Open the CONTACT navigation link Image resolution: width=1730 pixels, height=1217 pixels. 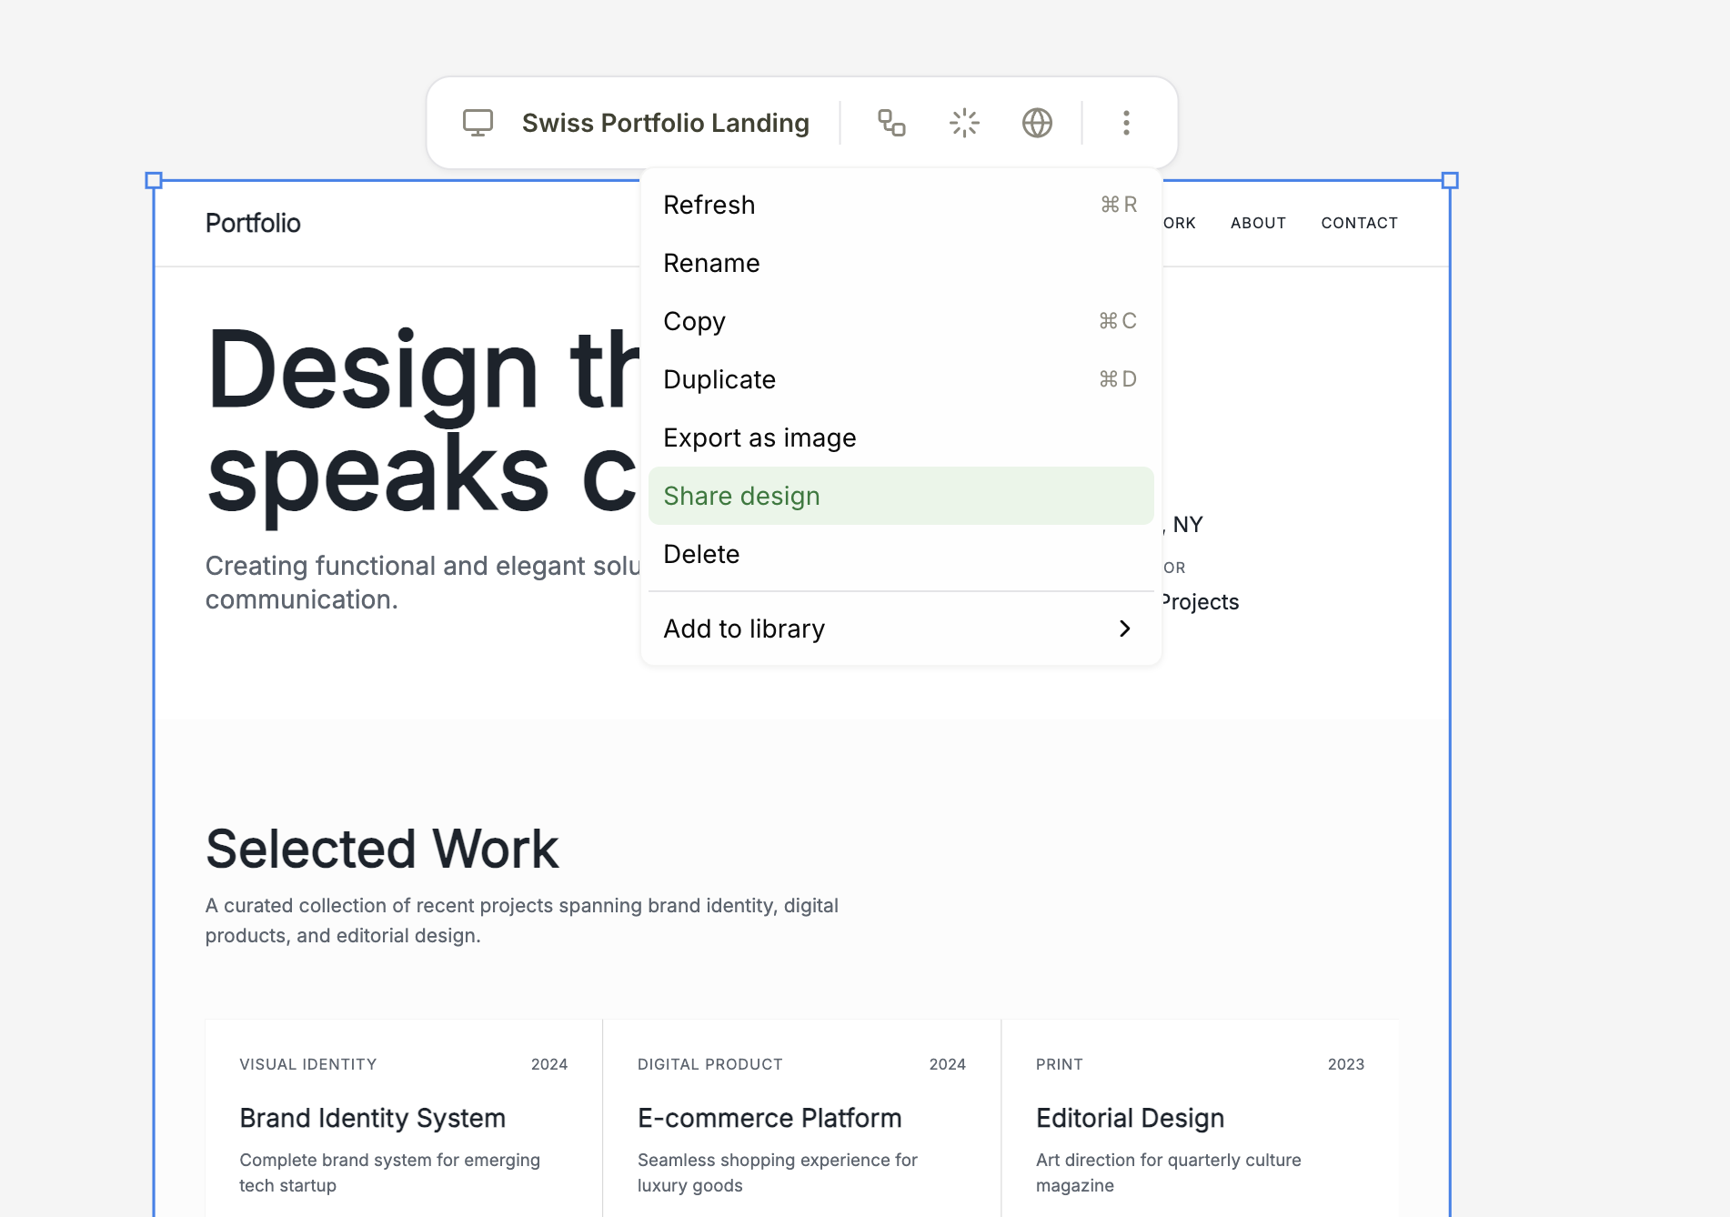tap(1359, 223)
